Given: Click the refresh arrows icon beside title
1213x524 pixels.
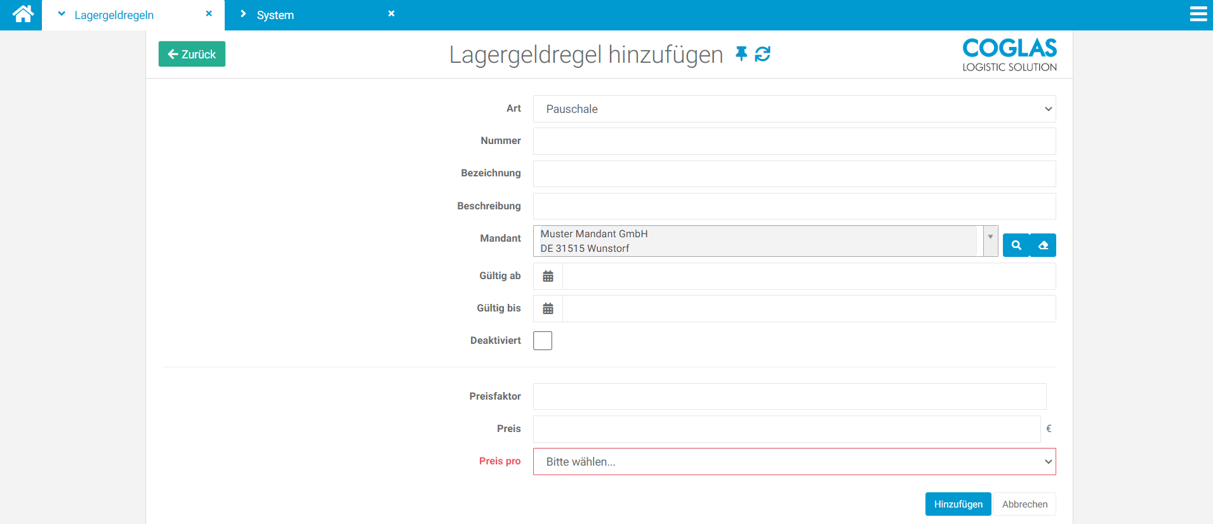Looking at the screenshot, I should click(x=762, y=54).
